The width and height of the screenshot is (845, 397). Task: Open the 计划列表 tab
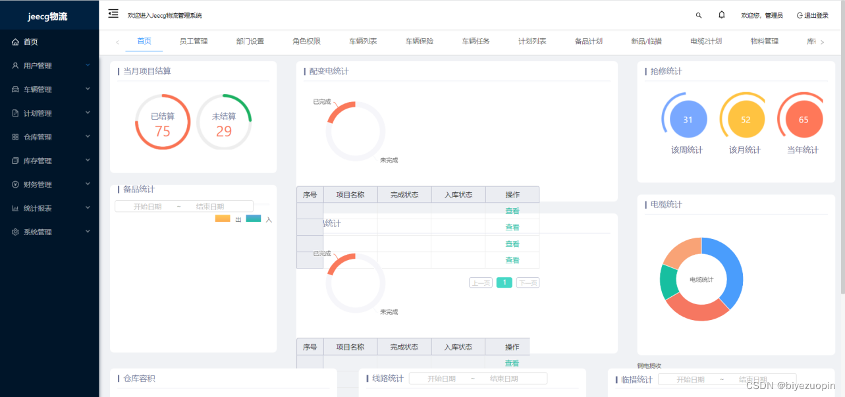tap(533, 41)
